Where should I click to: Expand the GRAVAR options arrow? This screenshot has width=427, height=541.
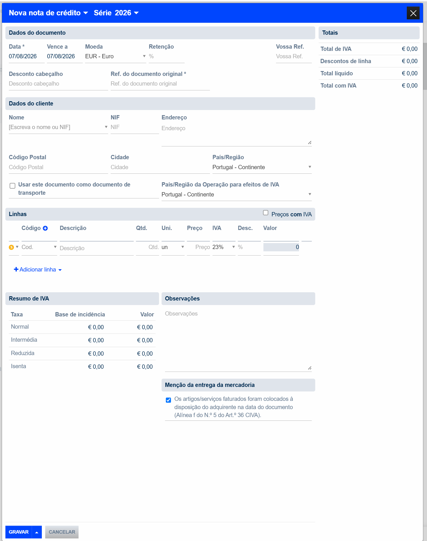(x=37, y=532)
